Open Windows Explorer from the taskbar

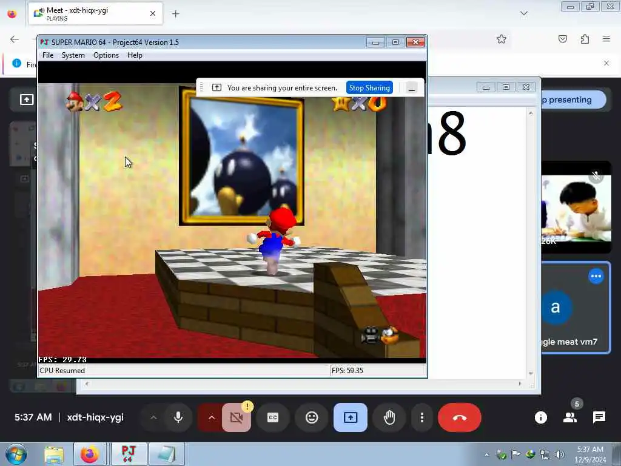(x=54, y=454)
